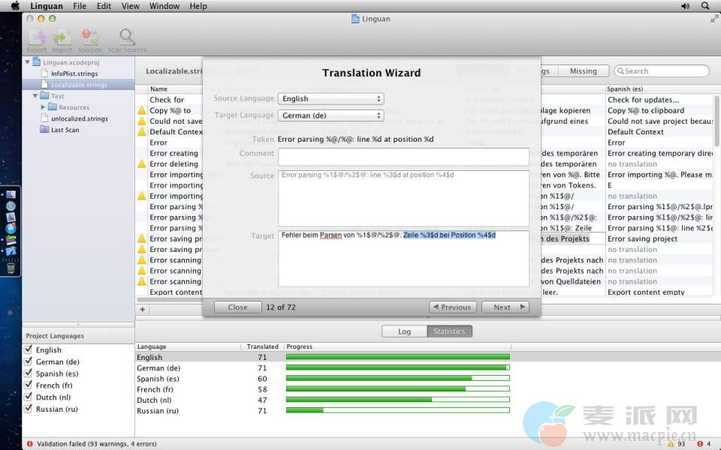Open the Source Language dropdown
This screenshot has width=721, height=450.
click(330, 98)
